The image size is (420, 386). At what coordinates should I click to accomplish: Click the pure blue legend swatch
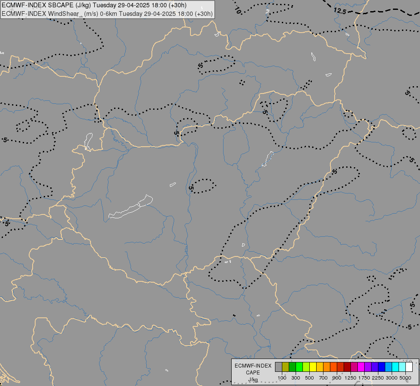point(382,367)
